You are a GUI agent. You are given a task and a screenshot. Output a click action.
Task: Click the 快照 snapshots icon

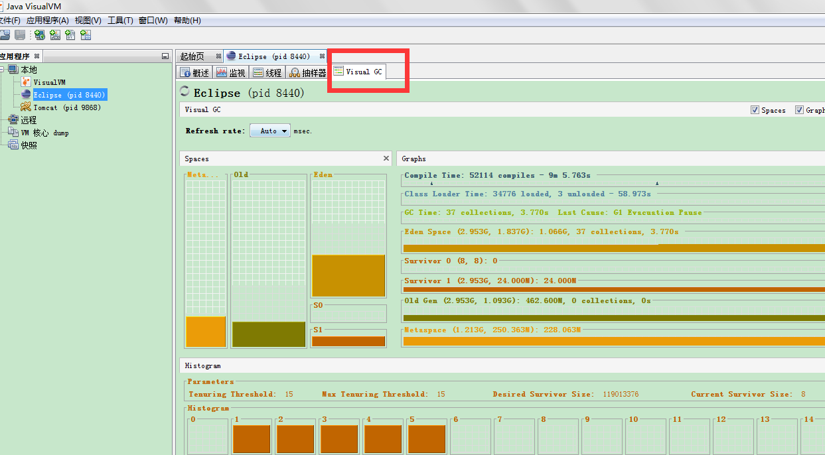point(13,145)
